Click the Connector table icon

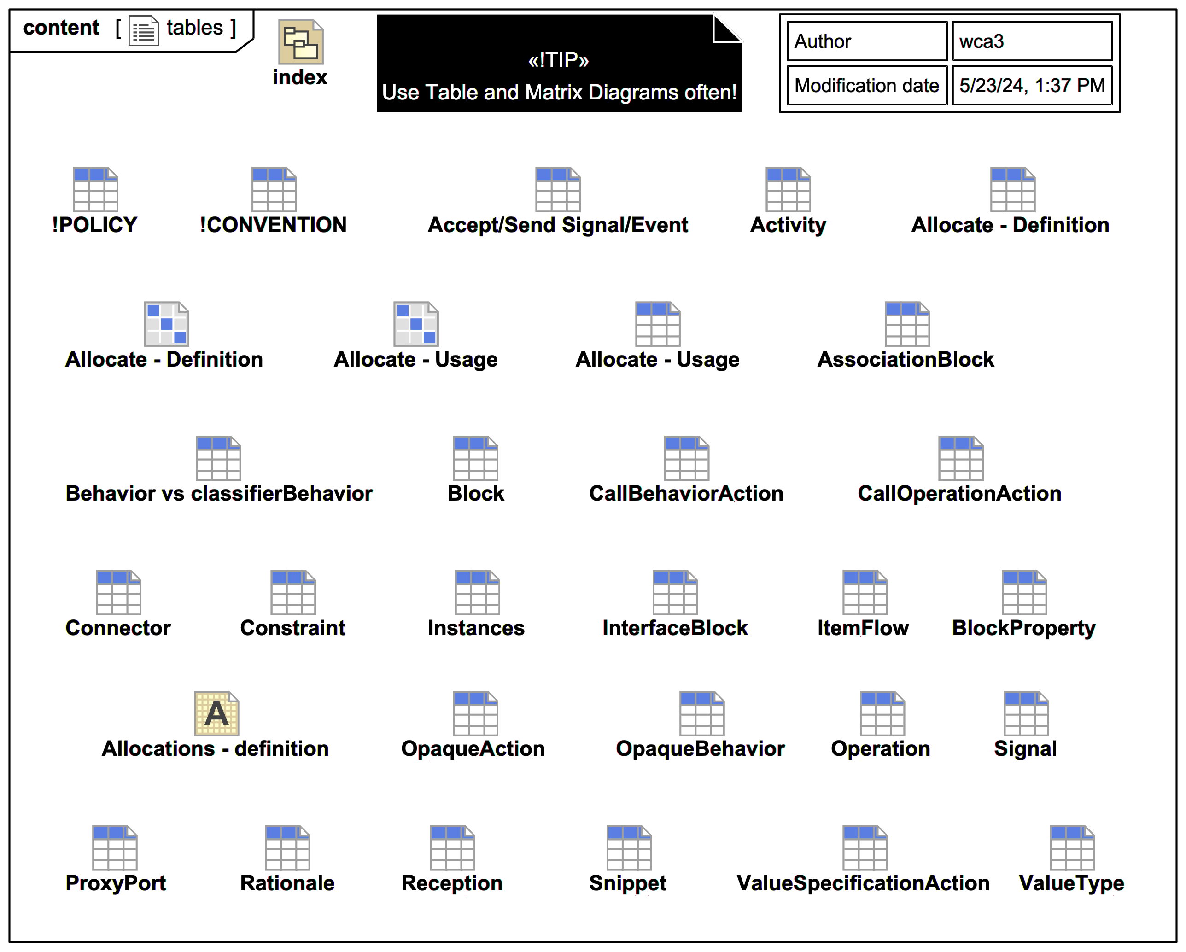point(118,592)
